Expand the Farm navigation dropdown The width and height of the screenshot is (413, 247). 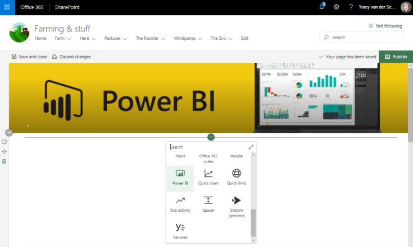(63, 38)
